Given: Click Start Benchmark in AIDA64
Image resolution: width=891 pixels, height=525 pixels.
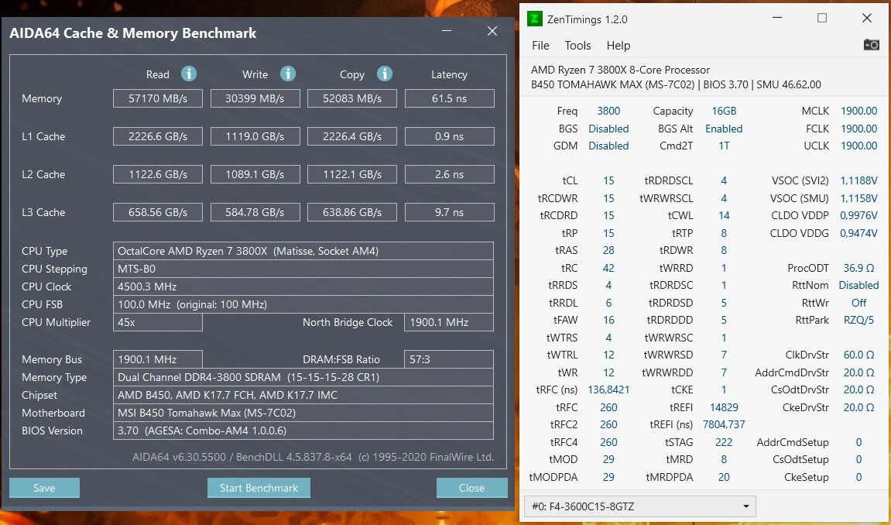Looking at the screenshot, I should [259, 488].
